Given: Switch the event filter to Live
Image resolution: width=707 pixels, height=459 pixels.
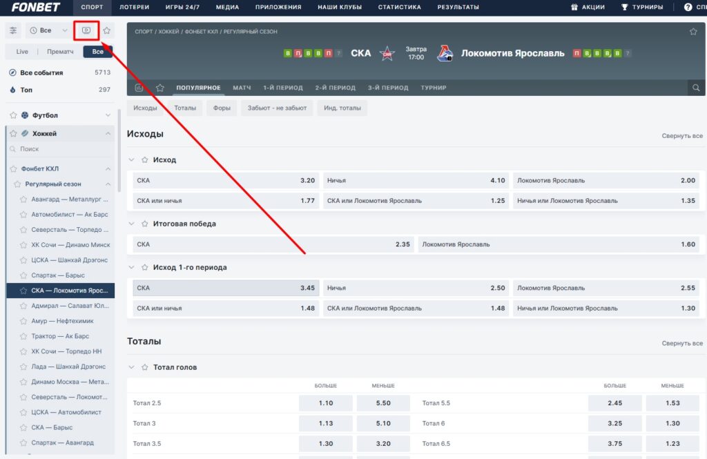Looking at the screenshot, I should click(22, 52).
